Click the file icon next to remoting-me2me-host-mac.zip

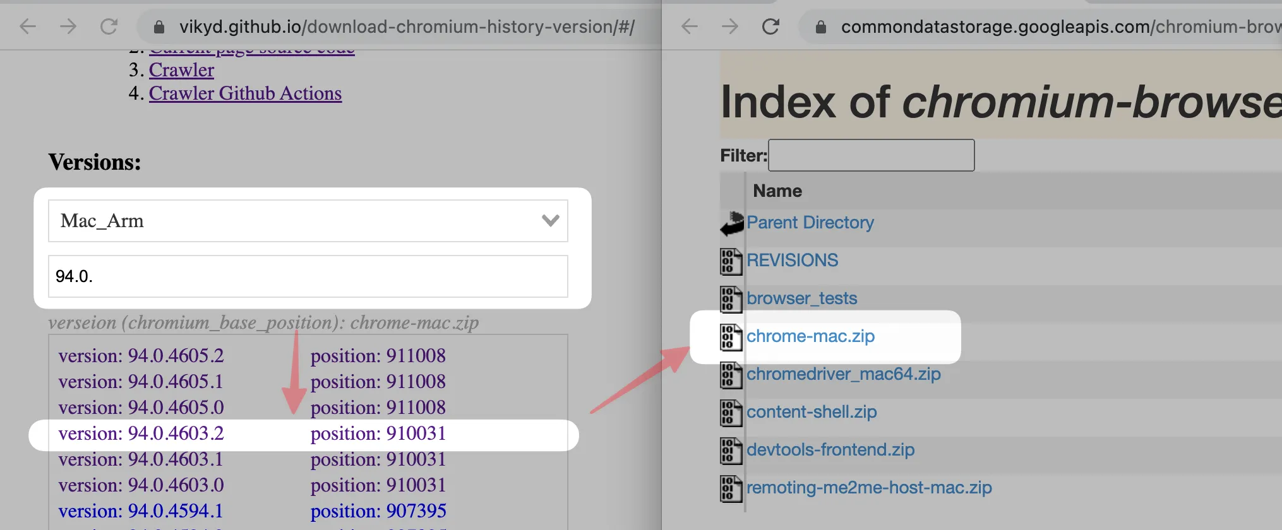tap(731, 488)
